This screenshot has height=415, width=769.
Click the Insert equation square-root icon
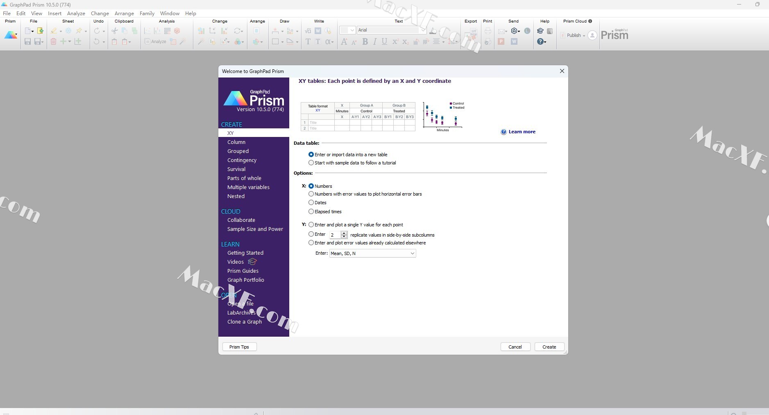[308, 31]
